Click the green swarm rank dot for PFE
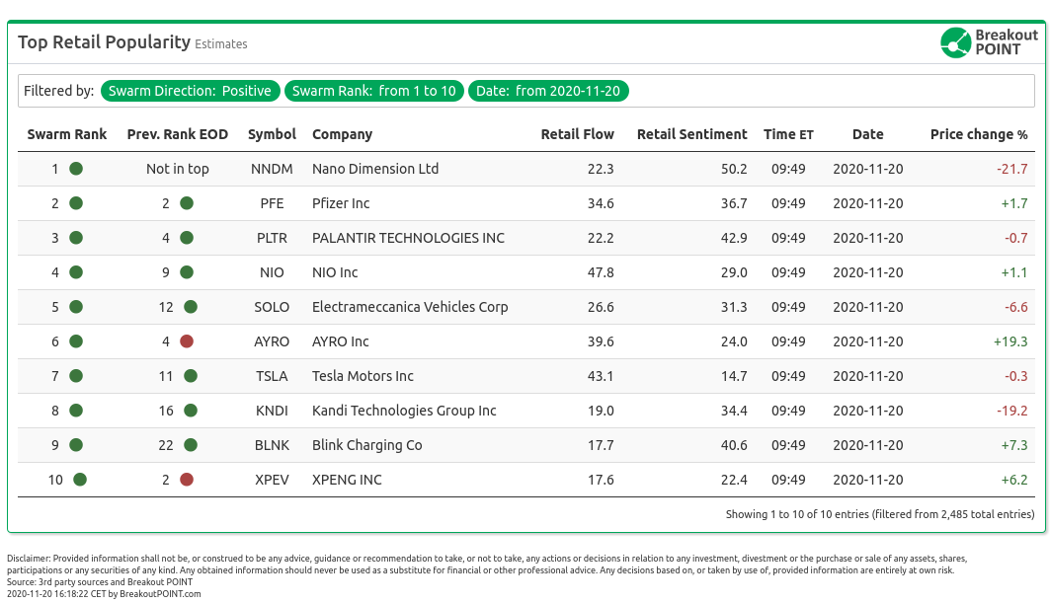1050x604 pixels. [76, 203]
